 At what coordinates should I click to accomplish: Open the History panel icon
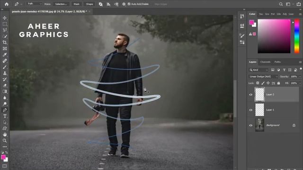pyautogui.click(x=242, y=16)
